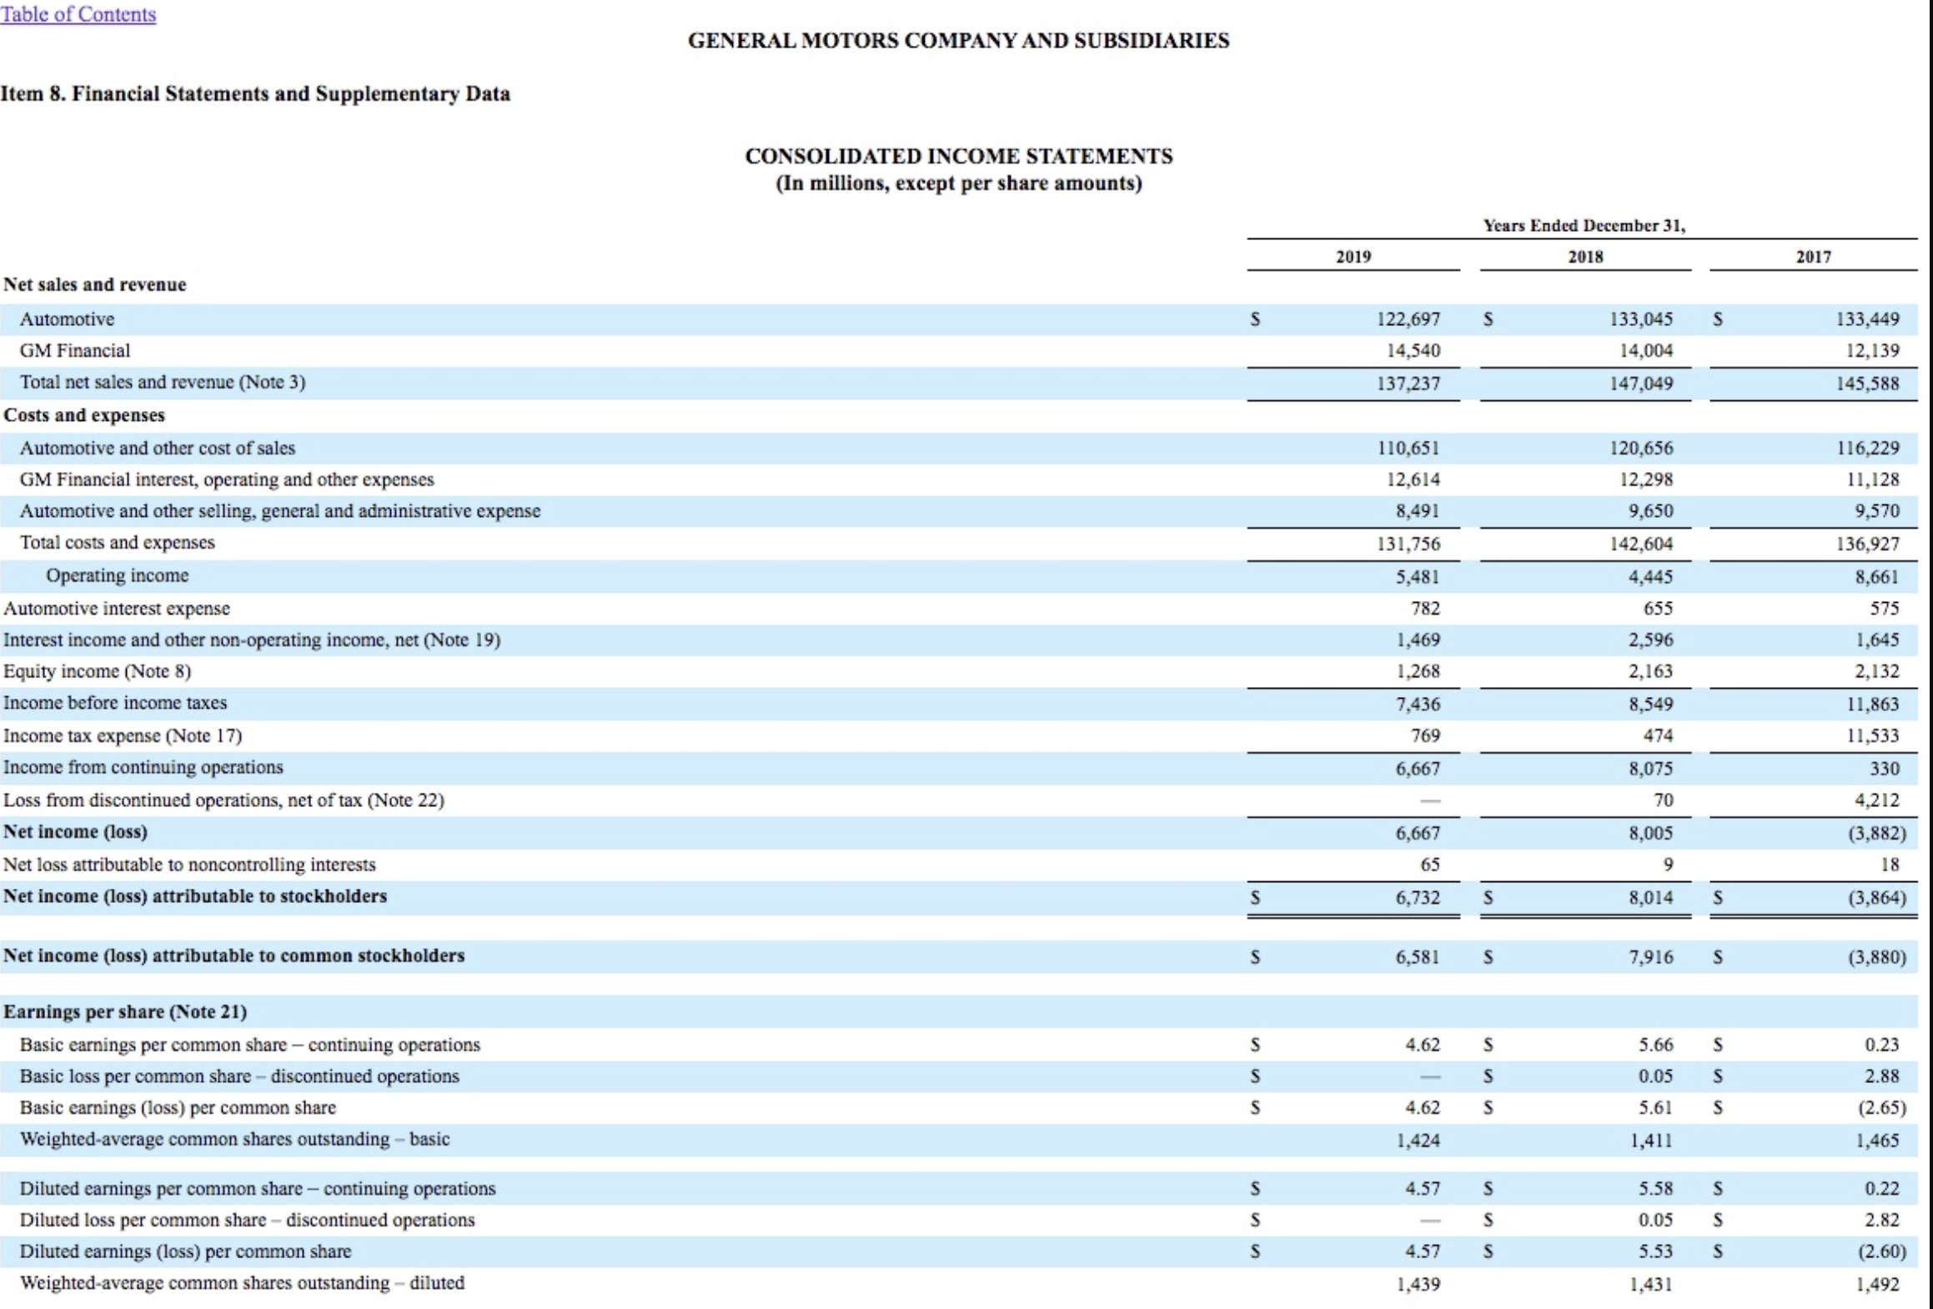Screen dimensions: 1933x1309
Task: Click the Automotive revenue row label
Action: pyautogui.click(x=67, y=319)
